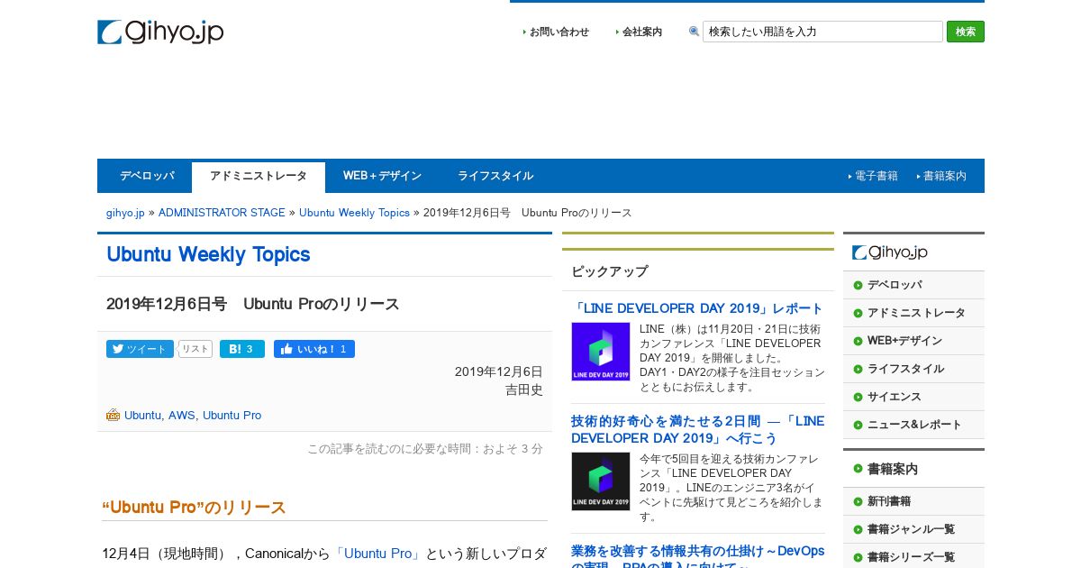Viewport: 1081px width, 568px height.
Task: Open the AWS tag link
Action: click(182, 416)
